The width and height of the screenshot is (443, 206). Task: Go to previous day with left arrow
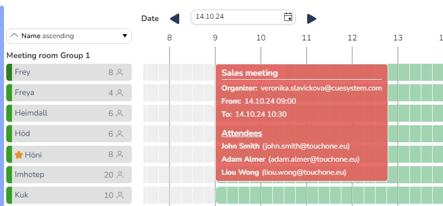(x=175, y=19)
